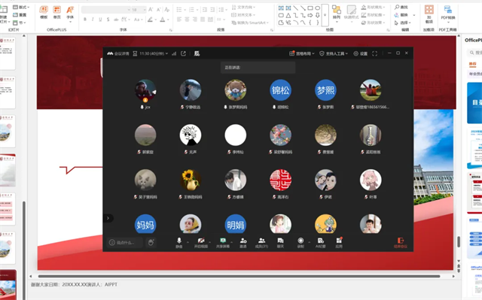Click the raise-hand reaction icon

151,243
